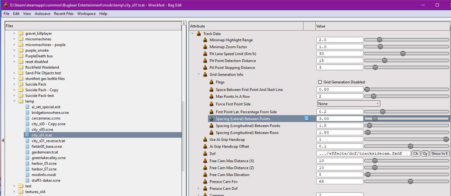Click the Bag Edit app icon in title bar
Screen dimensions: 451x196
point(6,5)
